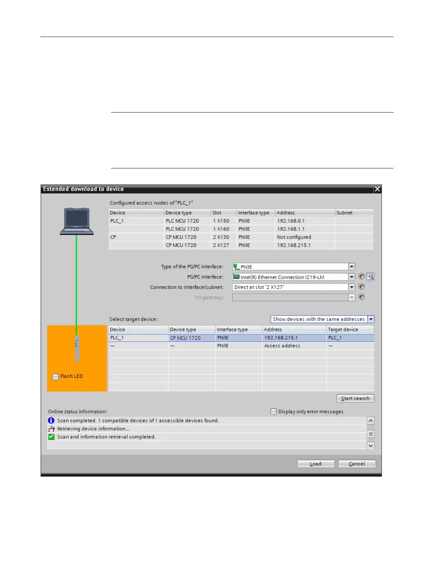Image resolution: width=424 pixels, height=565 pixels.
Task: Click the status log scroll up arrow
Action: 371,421
